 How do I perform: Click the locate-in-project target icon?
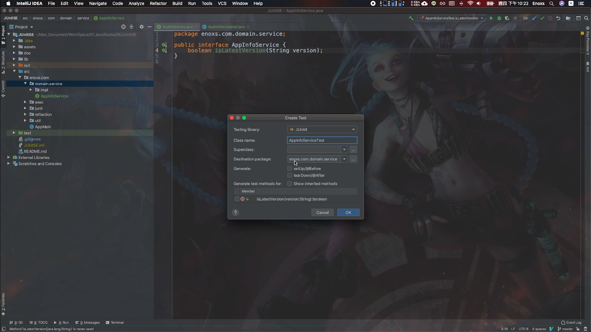click(123, 27)
